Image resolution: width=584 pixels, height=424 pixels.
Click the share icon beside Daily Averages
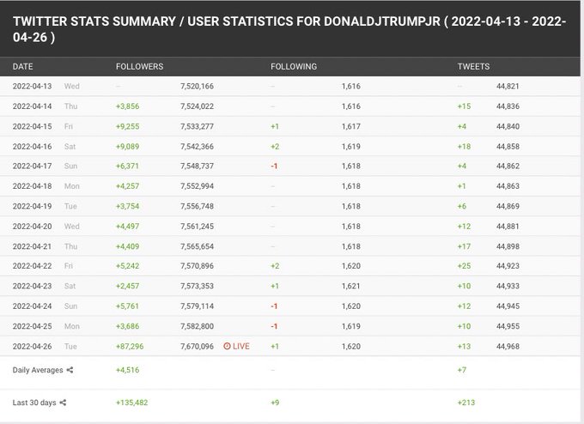click(x=70, y=370)
